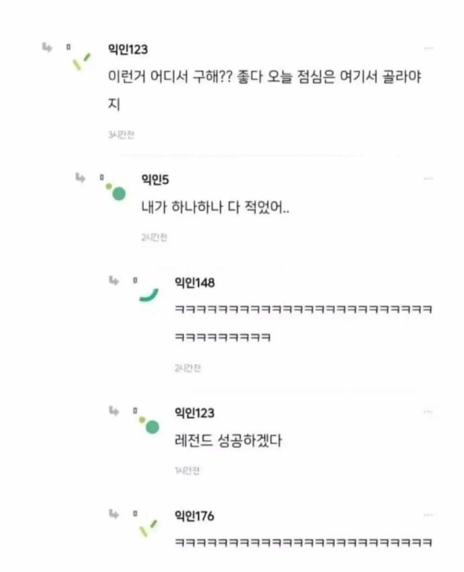Viewport: 464px width, 572px height.
Task: Click reply arrow beside top 익인123 comment
Action: pyautogui.click(x=47, y=47)
